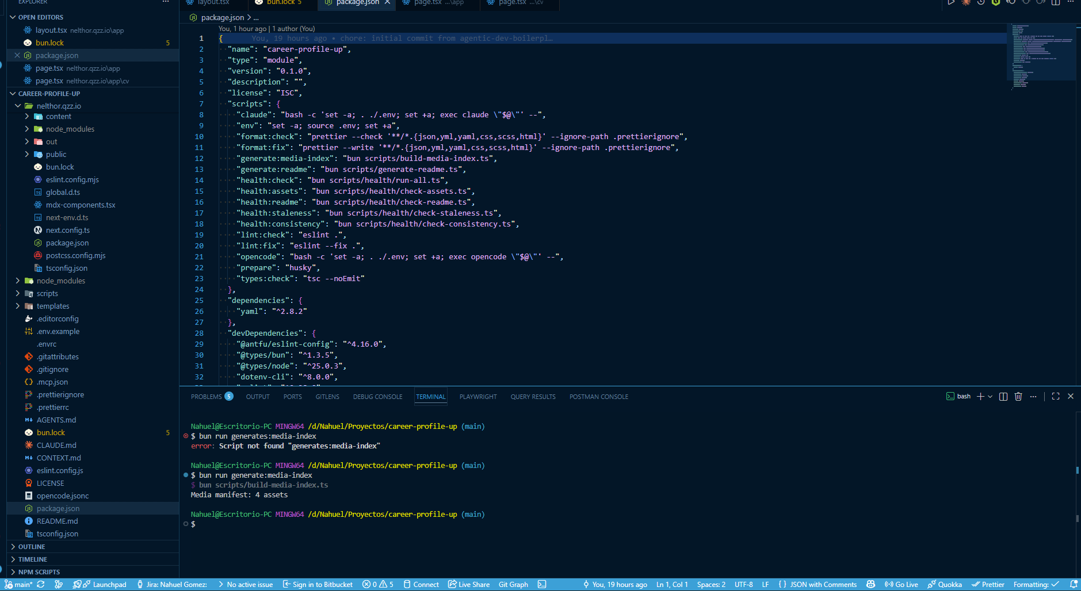Switch to the Output panel tab
The height and width of the screenshot is (591, 1081).
[x=258, y=397]
